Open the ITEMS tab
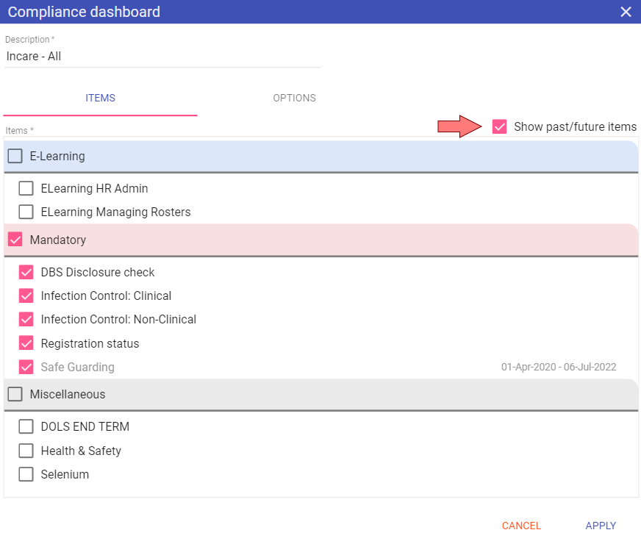Image resolution: width=641 pixels, height=541 pixels. point(100,98)
